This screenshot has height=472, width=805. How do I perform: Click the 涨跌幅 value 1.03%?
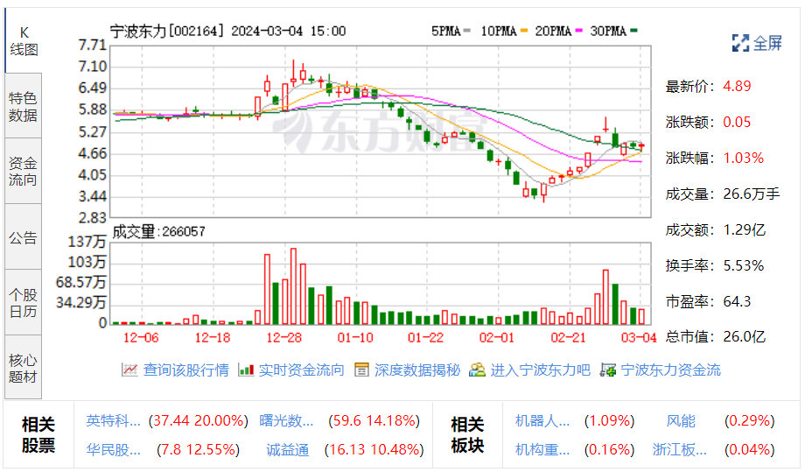[744, 159]
